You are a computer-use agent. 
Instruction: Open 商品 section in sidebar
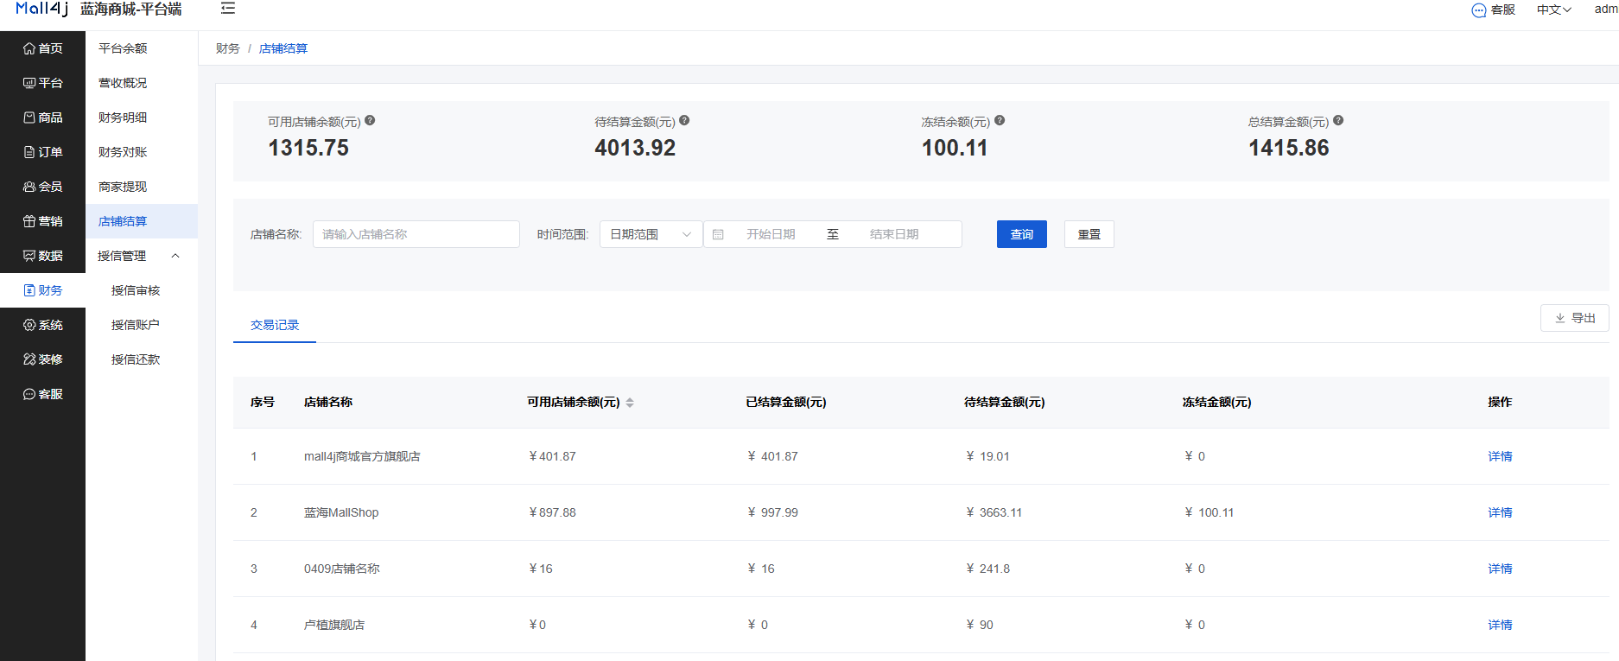pos(42,118)
